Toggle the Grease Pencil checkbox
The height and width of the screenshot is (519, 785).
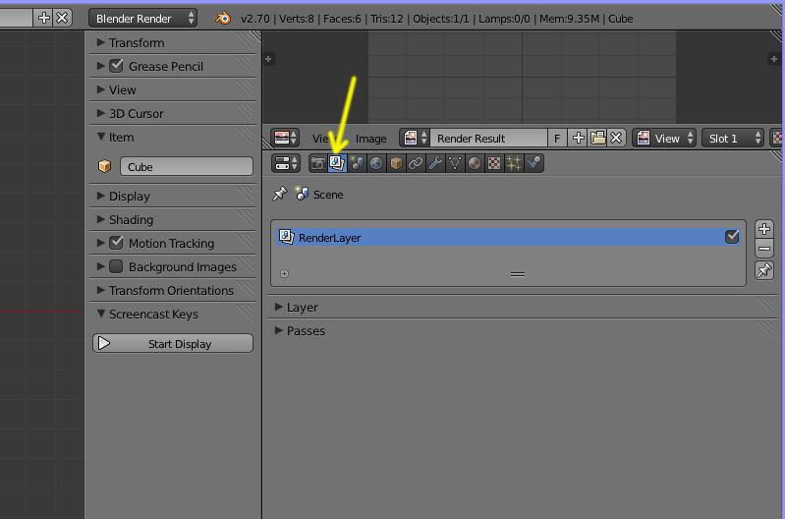pyautogui.click(x=116, y=66)
